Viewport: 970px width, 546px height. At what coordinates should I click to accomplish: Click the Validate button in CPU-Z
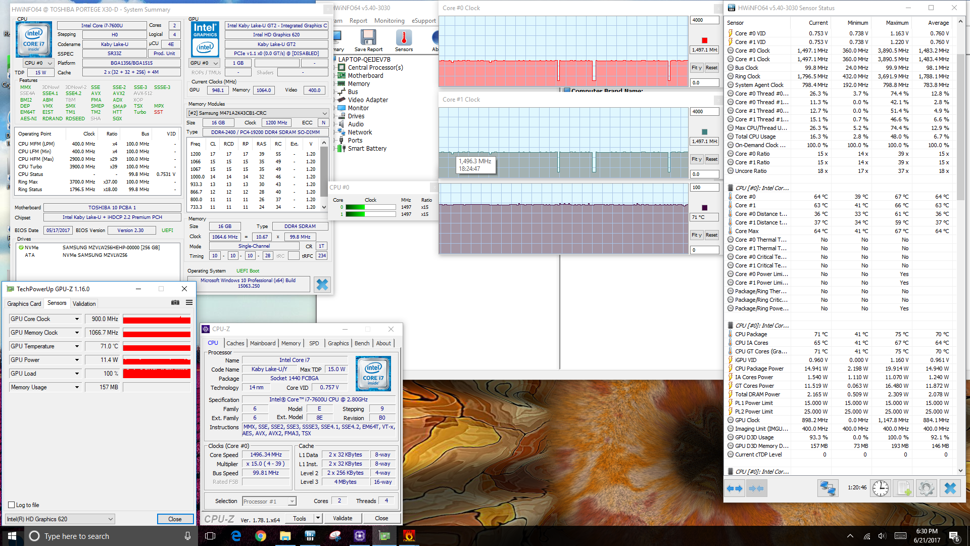point(342,518)
